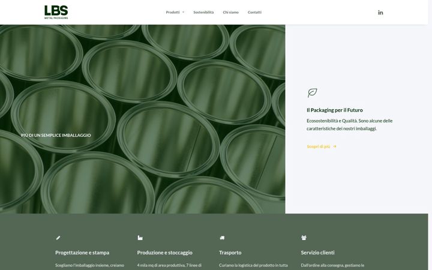Click the truck icon above Trasporto

(222, 238)
